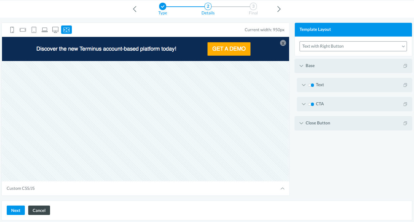Go to previous step with left arrow

pyautogui.click(x=135, y=9)
